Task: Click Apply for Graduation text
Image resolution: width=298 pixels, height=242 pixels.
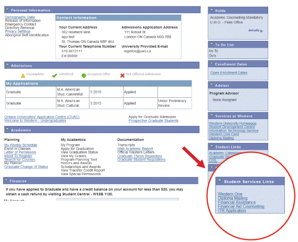Action: [x=77, y=149]
